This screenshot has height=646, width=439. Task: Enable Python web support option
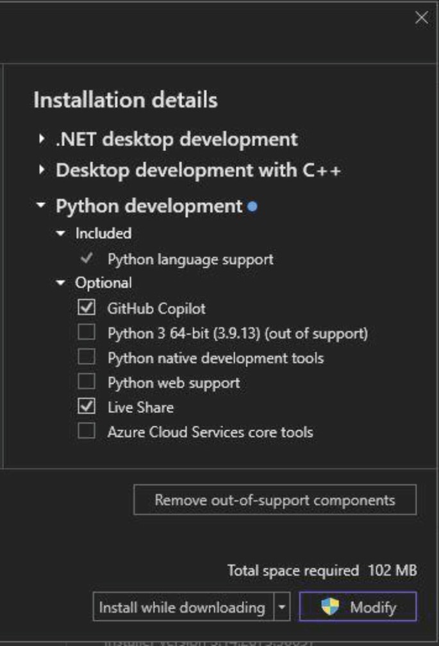(87, 382)
